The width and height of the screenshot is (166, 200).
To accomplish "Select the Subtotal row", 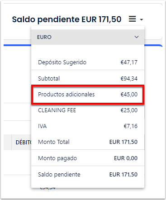I will click(88, 78).
